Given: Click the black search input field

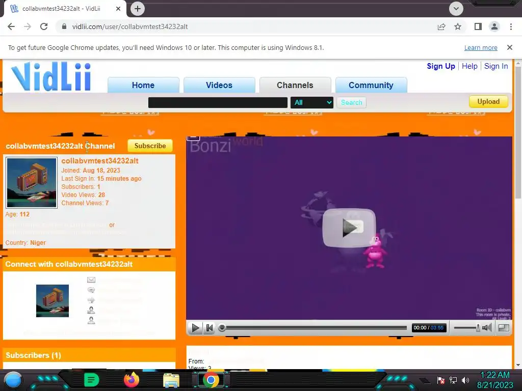Looking at the screenshot, I should coord(218,102).
